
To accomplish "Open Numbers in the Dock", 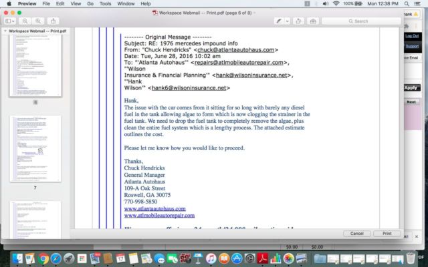I will 276,258.
